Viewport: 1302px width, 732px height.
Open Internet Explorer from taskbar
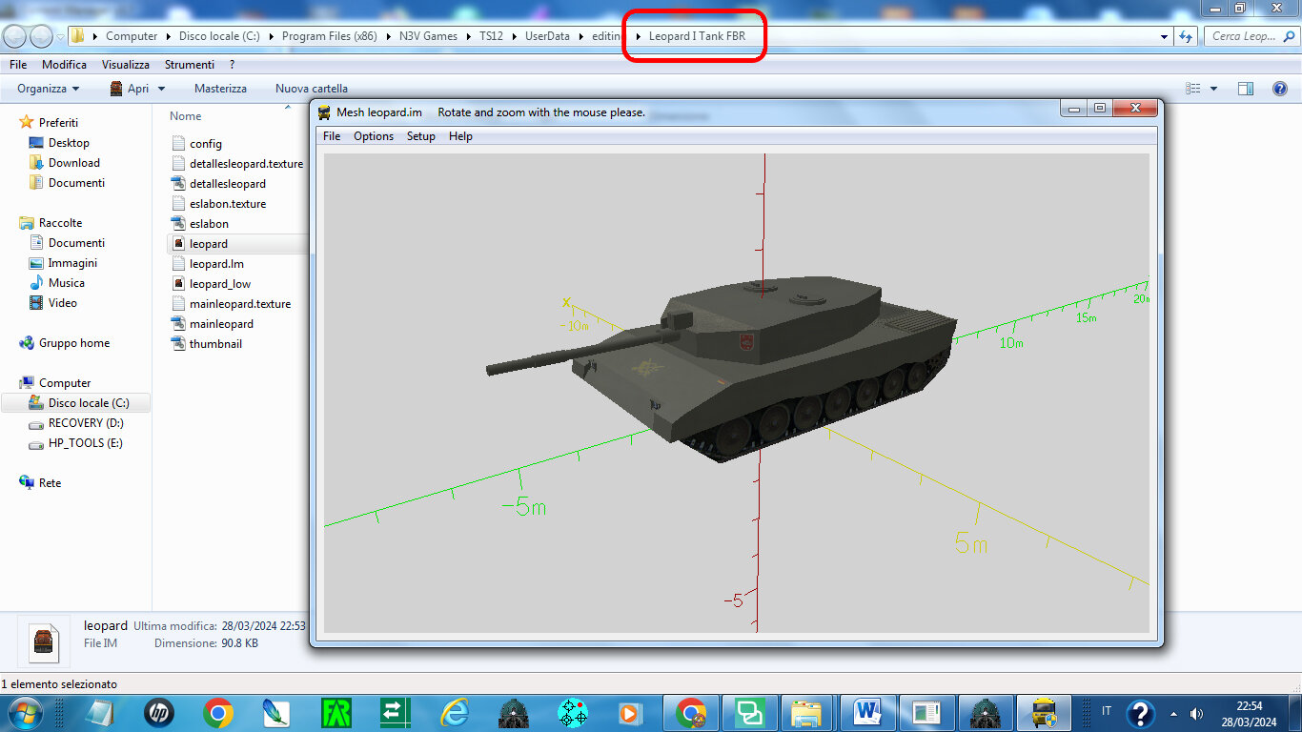[x=456, y=713]
